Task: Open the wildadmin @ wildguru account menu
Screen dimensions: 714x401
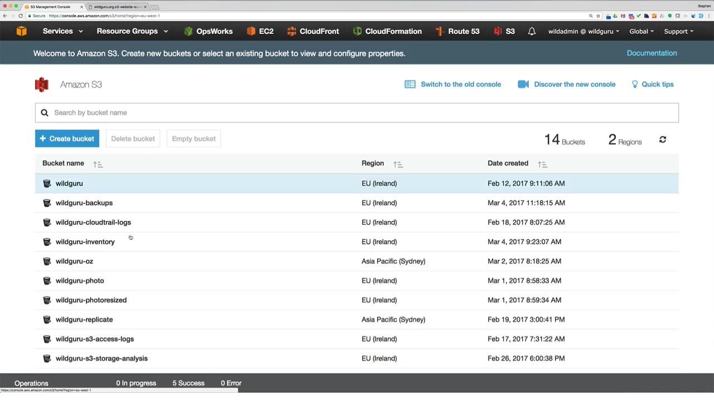Action: (583, 31)
